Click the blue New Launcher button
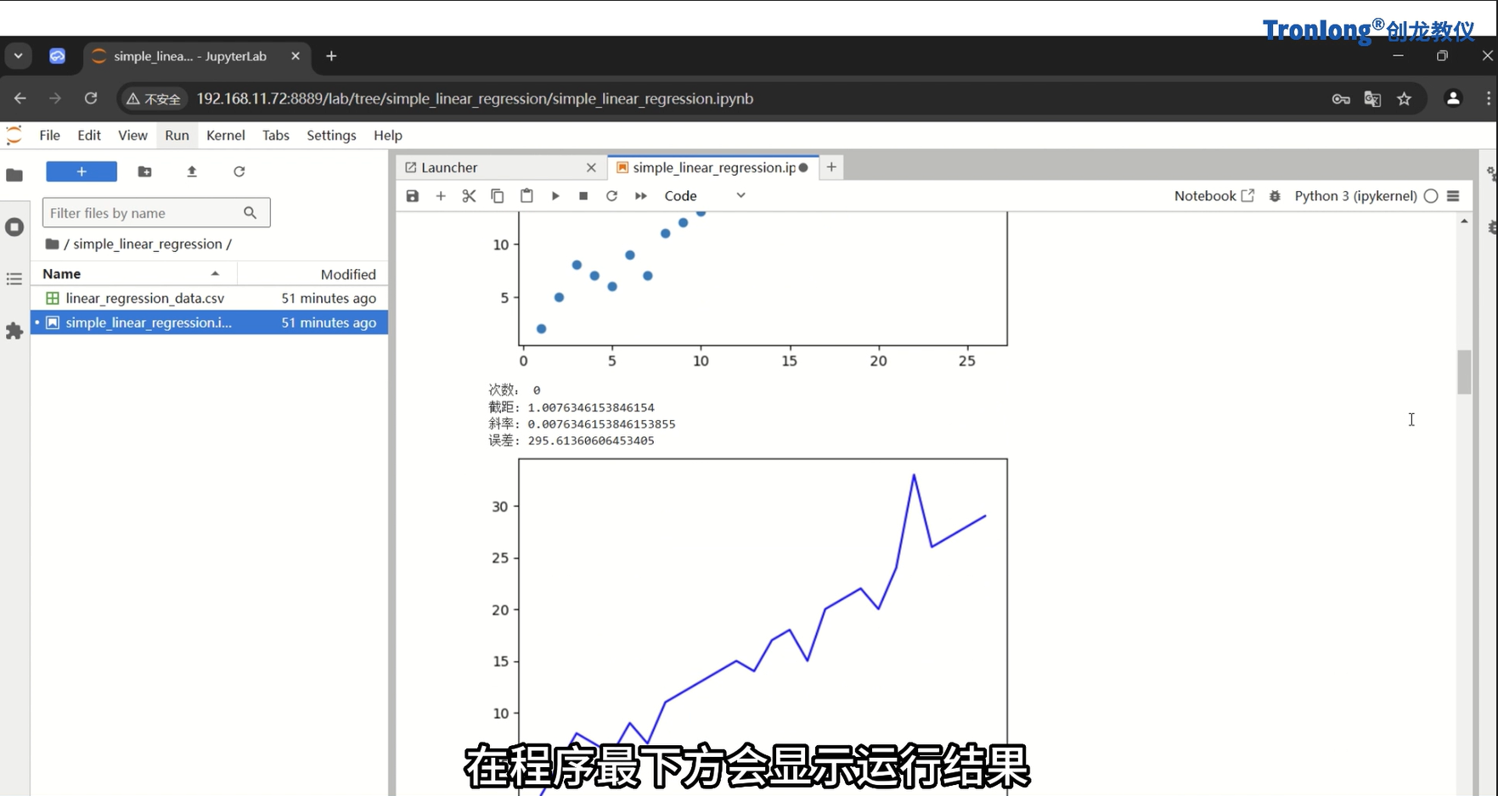This screenshot has width=1498, height=796. 82,171
